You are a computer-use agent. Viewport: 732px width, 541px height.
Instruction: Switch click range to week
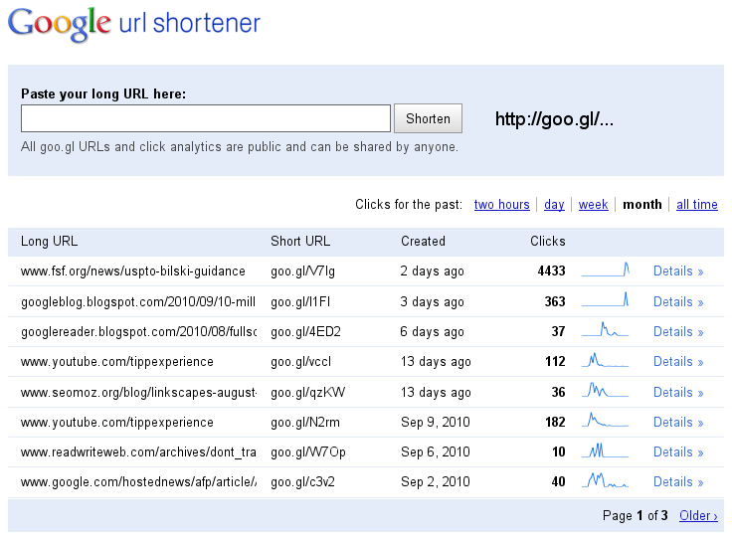[593, 205]
